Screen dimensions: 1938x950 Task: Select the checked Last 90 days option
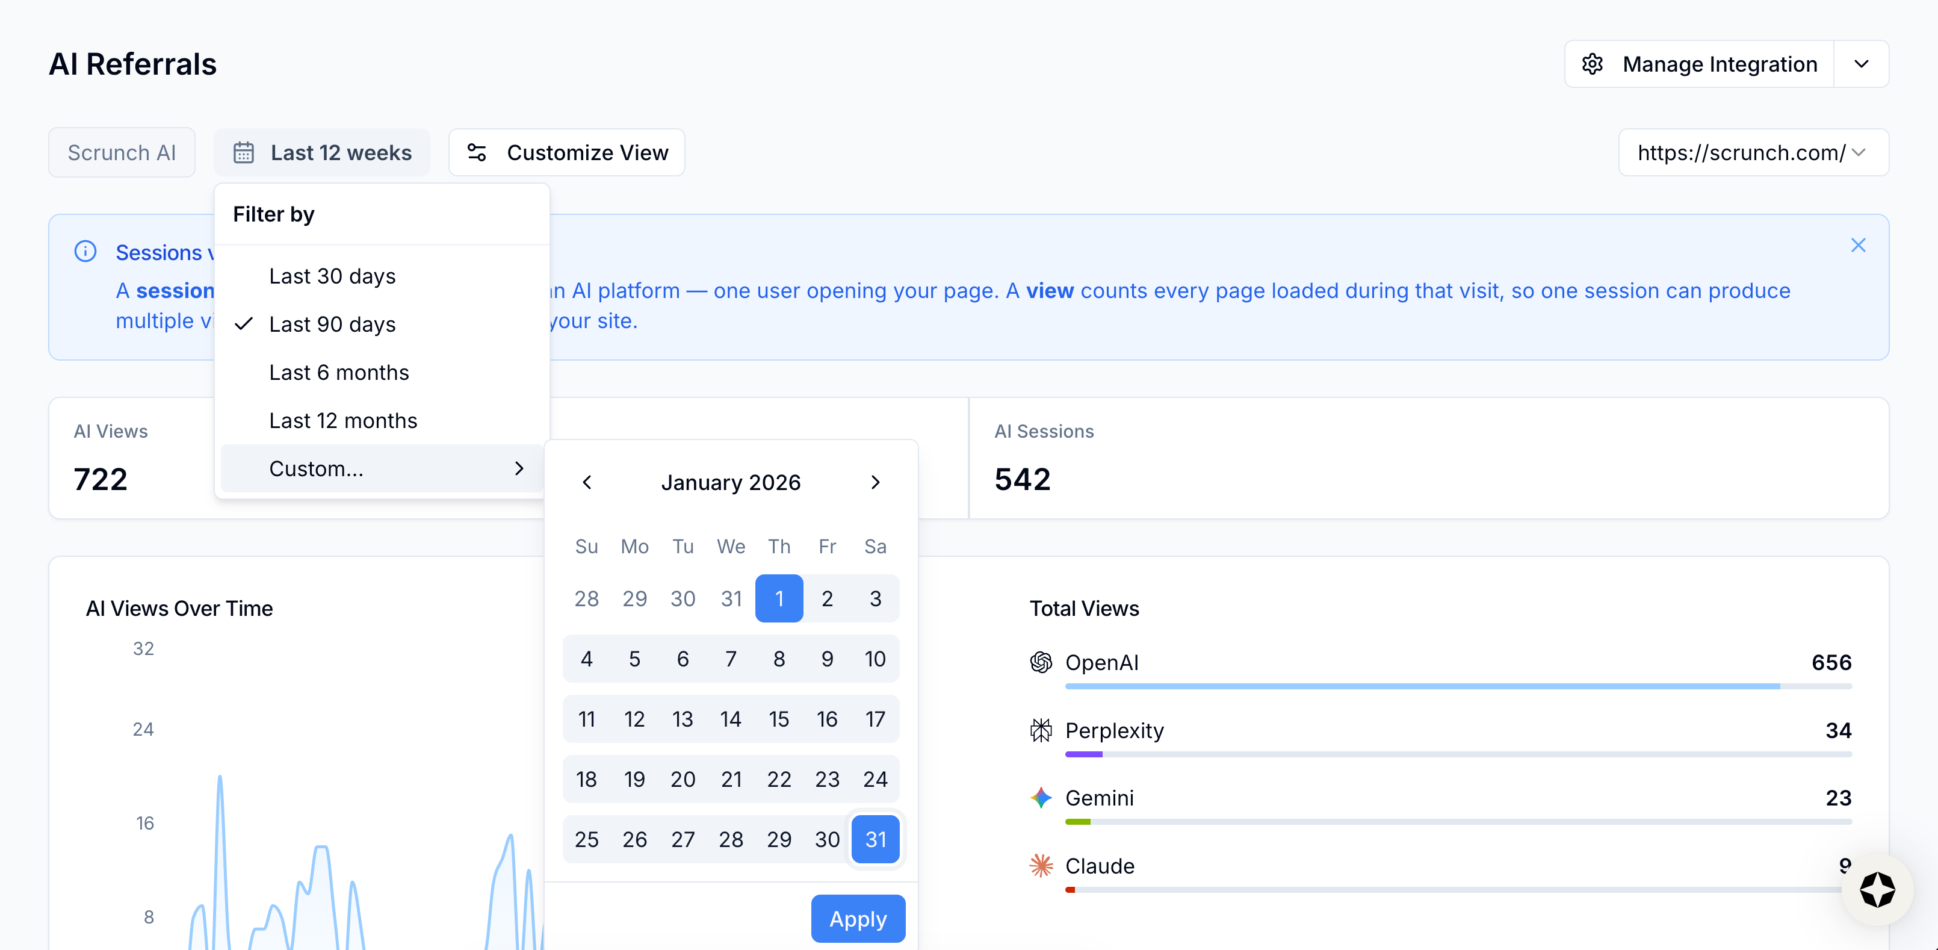[332, 324]
